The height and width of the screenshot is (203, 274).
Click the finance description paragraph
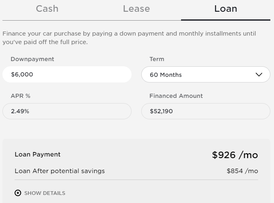129,38
